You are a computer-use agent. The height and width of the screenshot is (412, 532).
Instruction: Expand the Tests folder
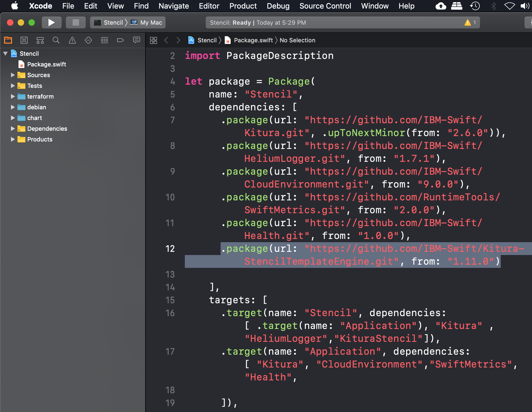(x=13, y=86)
